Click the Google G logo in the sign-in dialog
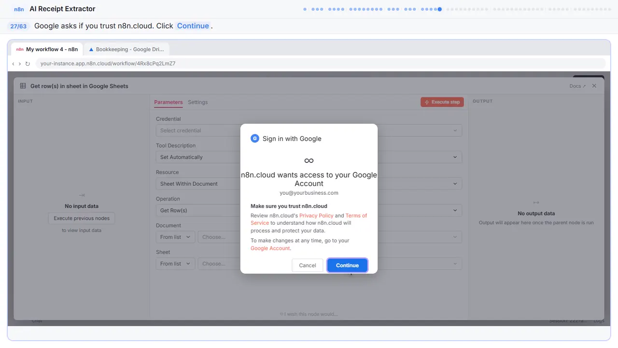The width and height of the screenshot is (618, 348). tap(255, 139)
